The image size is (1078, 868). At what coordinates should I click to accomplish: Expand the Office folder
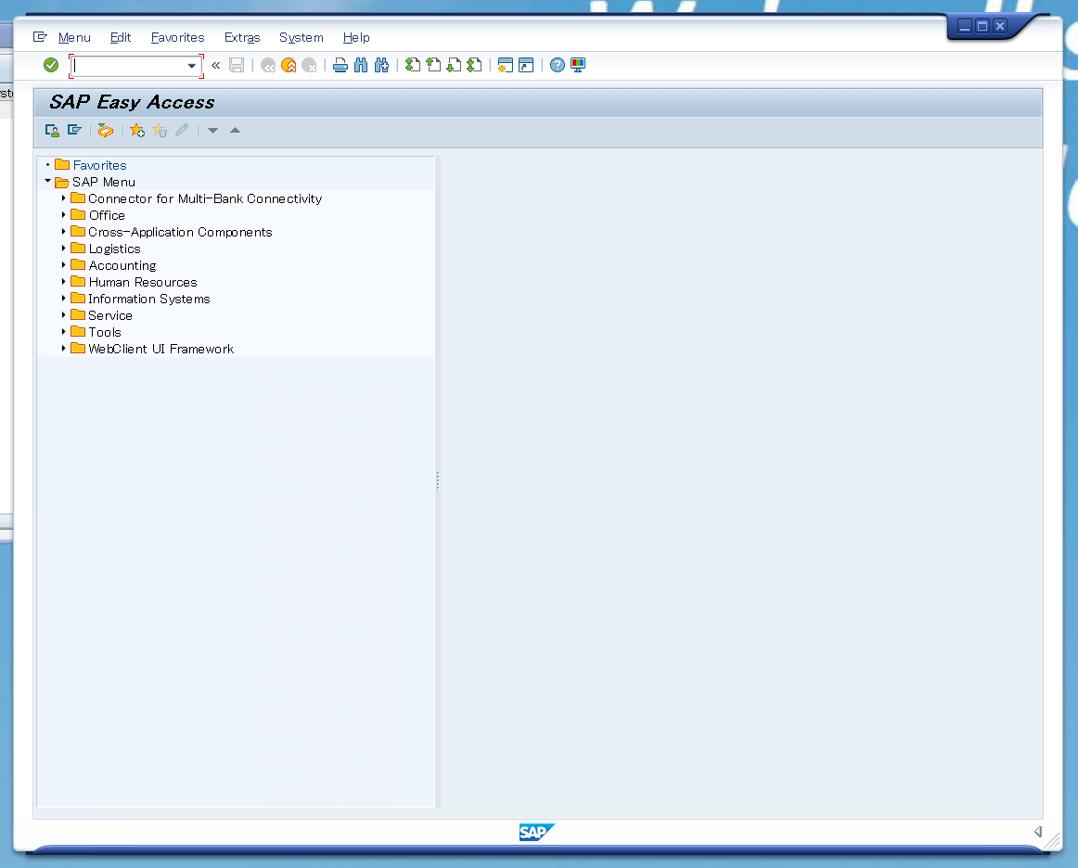[x=63, y=215]
